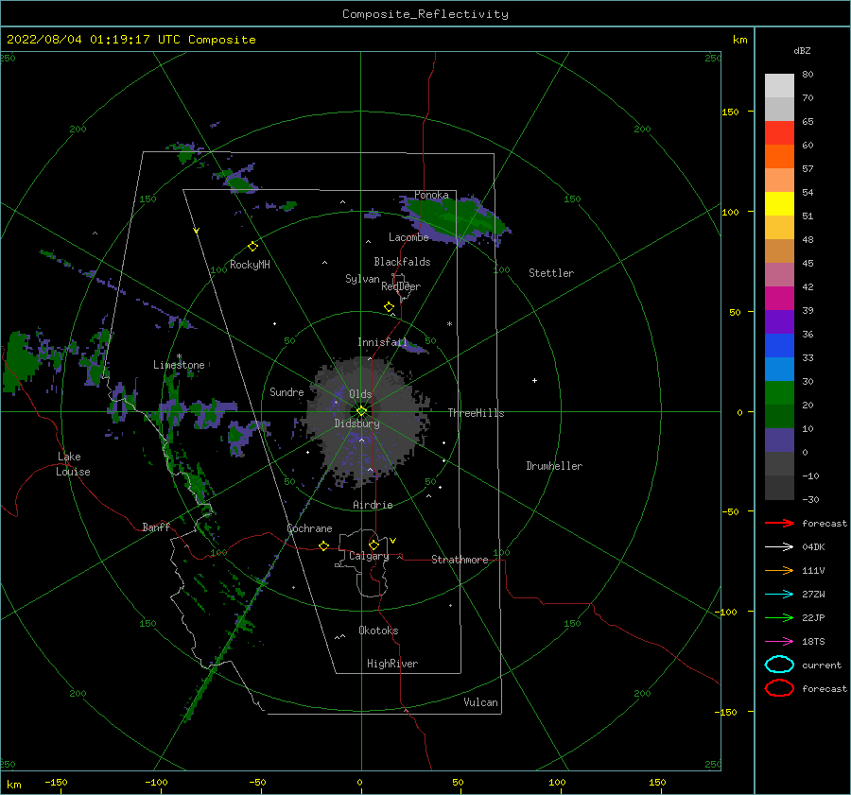This screenshot has width=851, height=795.
Task: Click the yellow diamond marker below Cochrane
Action: 323,545
